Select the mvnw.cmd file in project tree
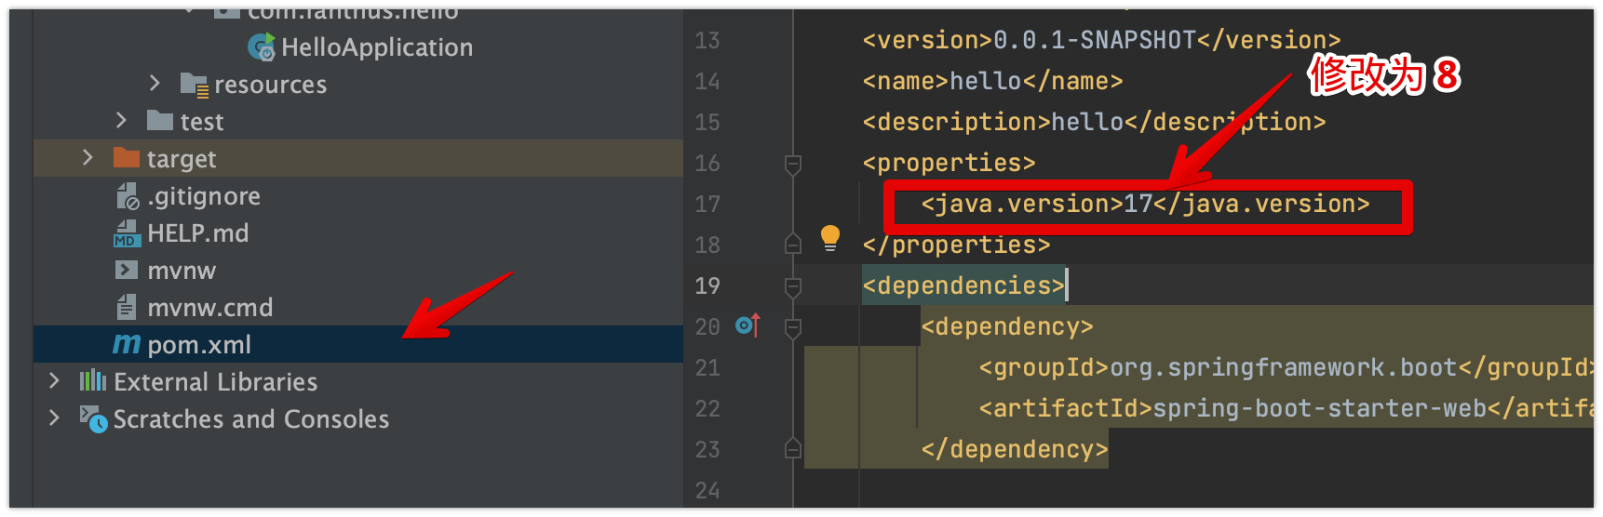 pos(209,308)
